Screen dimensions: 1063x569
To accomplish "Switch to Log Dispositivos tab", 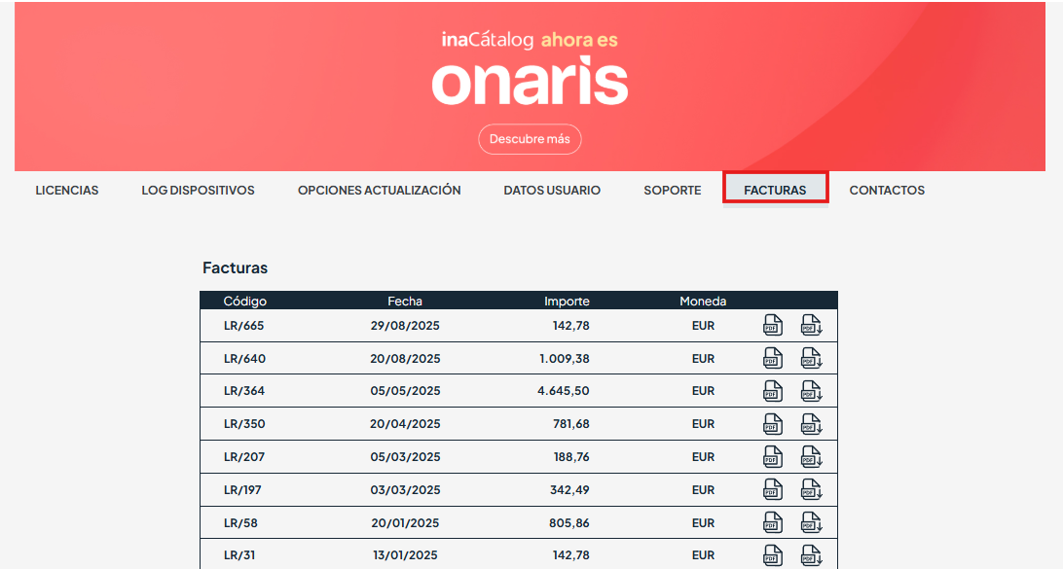I will point(198,191).
